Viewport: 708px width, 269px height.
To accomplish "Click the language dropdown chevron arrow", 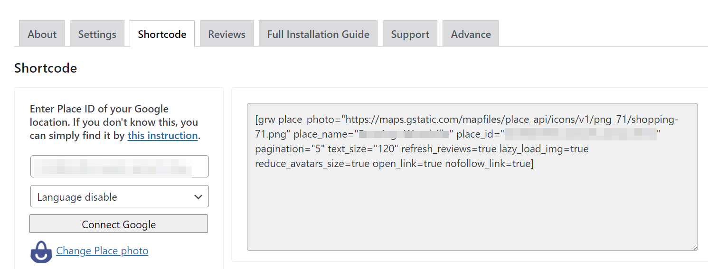I will pyautogui.click(x=198, y=197).
